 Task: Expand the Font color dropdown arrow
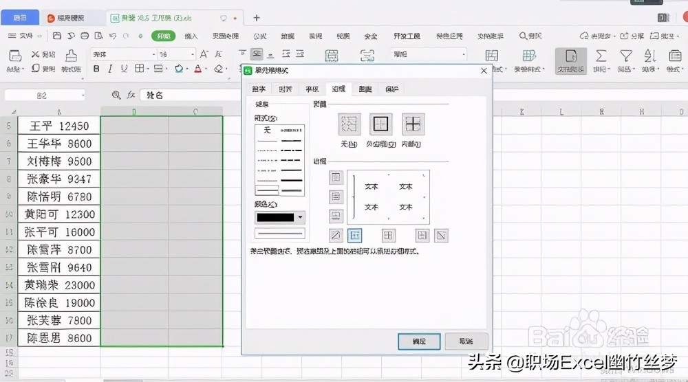(206, 69)
